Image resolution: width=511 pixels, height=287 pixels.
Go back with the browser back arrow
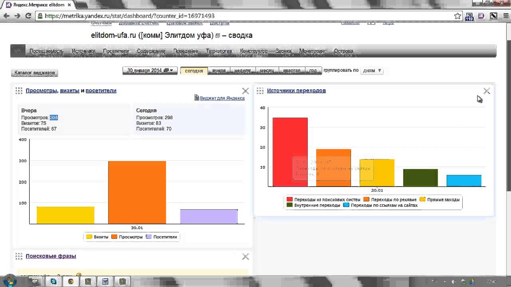pyautogui.click(x=6, y=16)
